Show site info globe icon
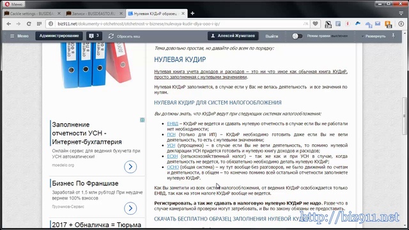 (x=51, y=24)
